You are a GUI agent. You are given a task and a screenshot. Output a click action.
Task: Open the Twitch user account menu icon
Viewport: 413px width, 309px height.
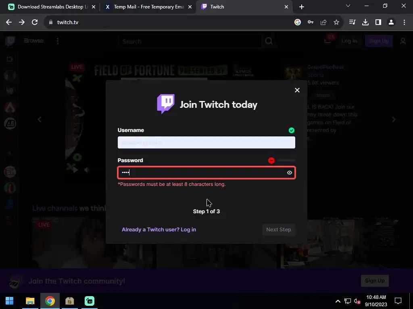coord(403,41)
